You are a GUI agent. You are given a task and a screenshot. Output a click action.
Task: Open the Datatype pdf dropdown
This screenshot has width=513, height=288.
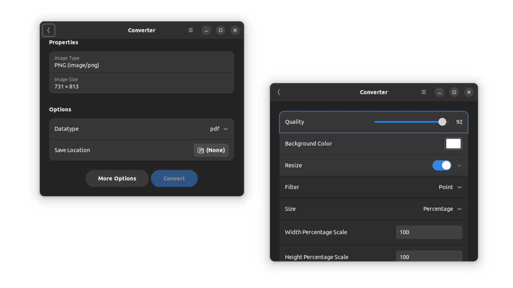(219, 129)
